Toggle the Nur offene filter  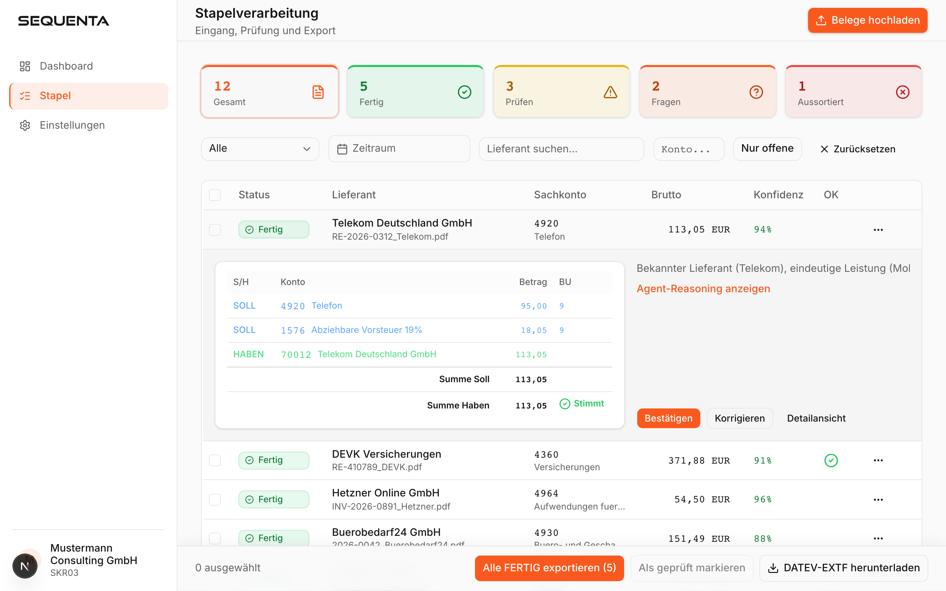click(x=767, y=148)
